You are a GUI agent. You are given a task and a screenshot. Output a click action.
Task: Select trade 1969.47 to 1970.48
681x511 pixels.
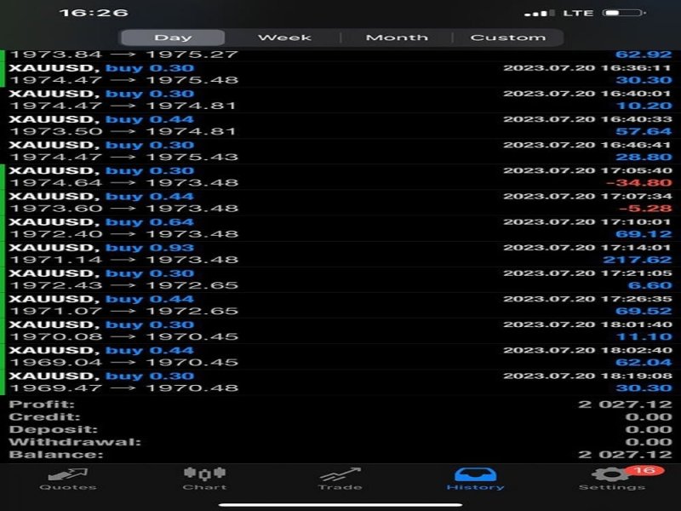coord(340,382)
